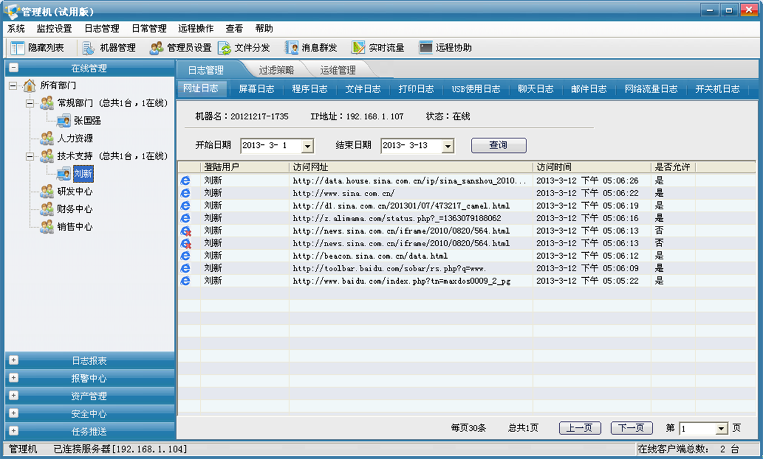Sort by the 访问时间 column header
The width and height of the screenshot is (763, 459).
(592, 167)
